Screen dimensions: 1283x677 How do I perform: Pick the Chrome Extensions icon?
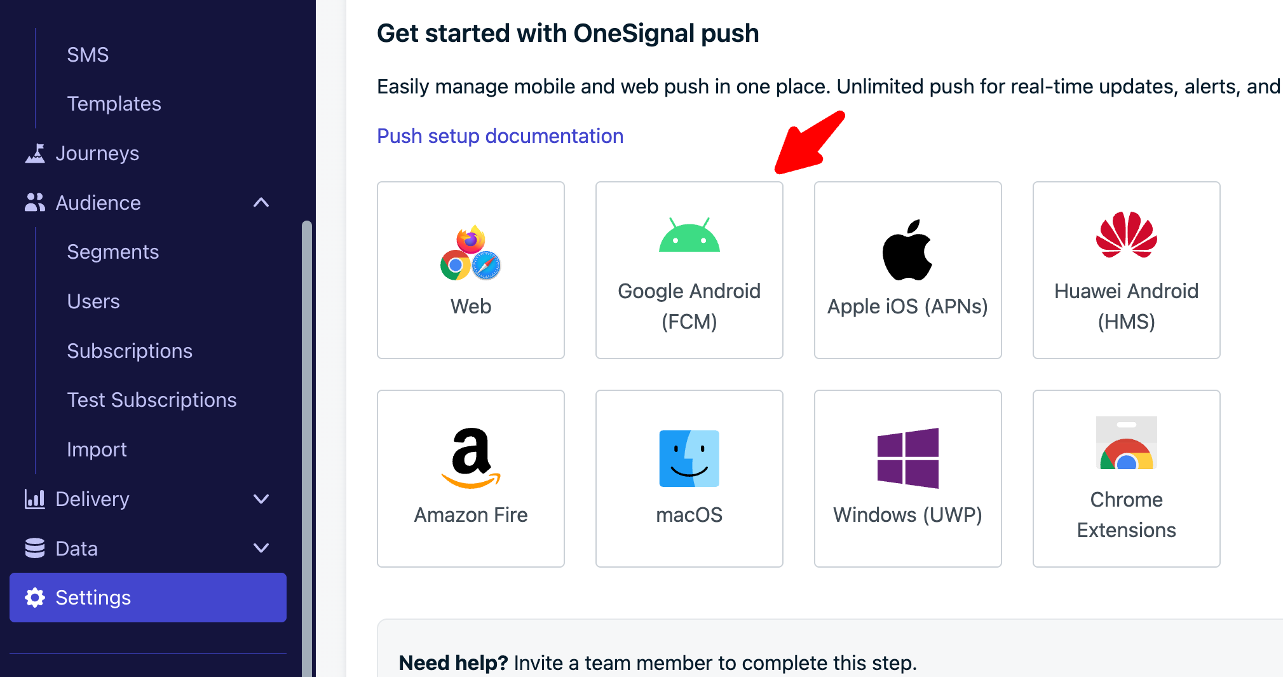click(1126, 443)
